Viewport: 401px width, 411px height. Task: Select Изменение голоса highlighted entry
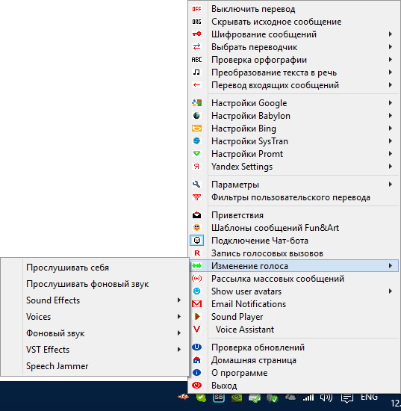294,266
